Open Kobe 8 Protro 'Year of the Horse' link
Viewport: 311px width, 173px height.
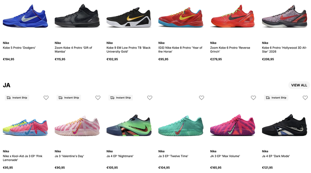tap(180, 49)
